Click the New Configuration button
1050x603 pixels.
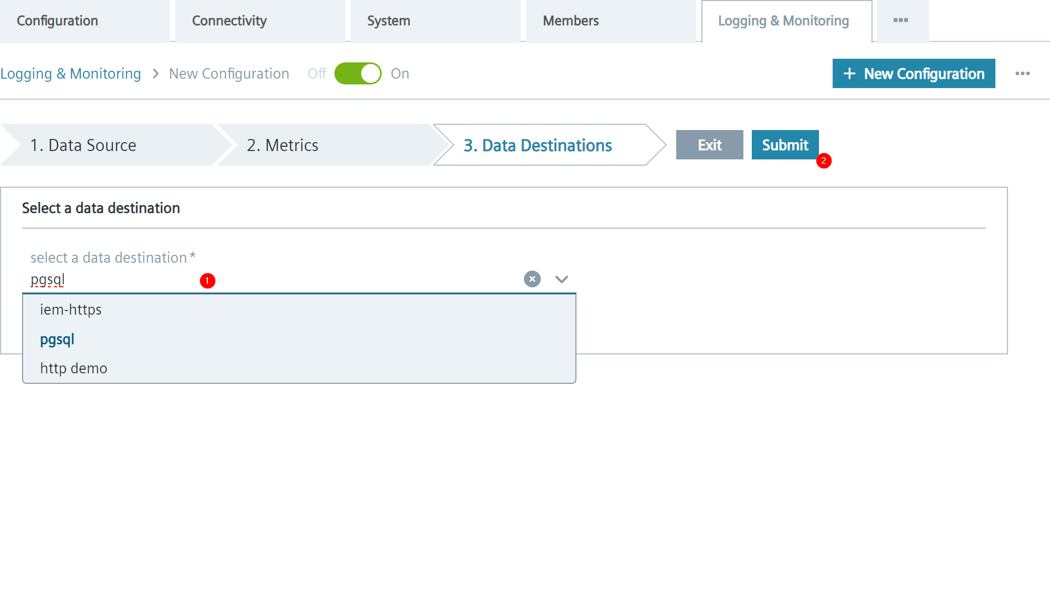(913, 73)
